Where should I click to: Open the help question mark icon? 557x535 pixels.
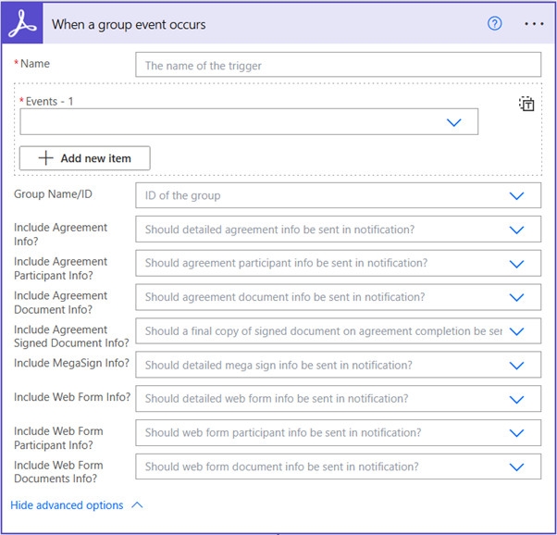[494, 24]
